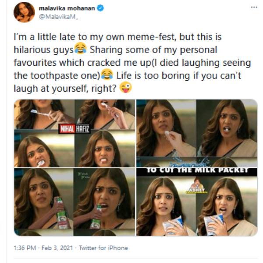Click the laughing emoji after "toothpaste one)"
263x263 pixels.
click(x=107, y=75)
